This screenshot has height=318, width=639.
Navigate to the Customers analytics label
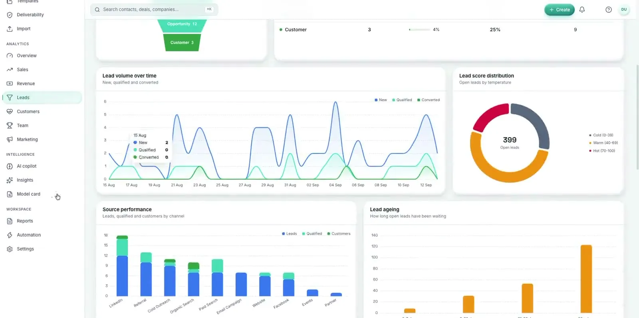(x=28, y=112)
